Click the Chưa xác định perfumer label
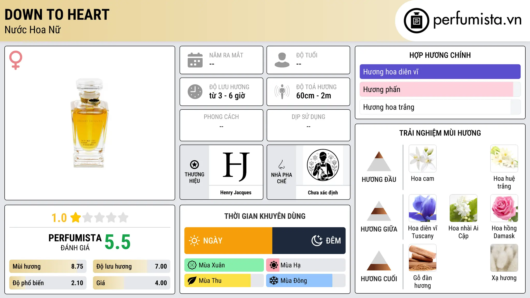The image size is (530, 298). (x=323, y=192)
